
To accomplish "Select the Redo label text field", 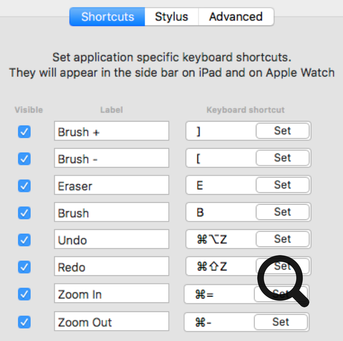I will pos(111,266).
